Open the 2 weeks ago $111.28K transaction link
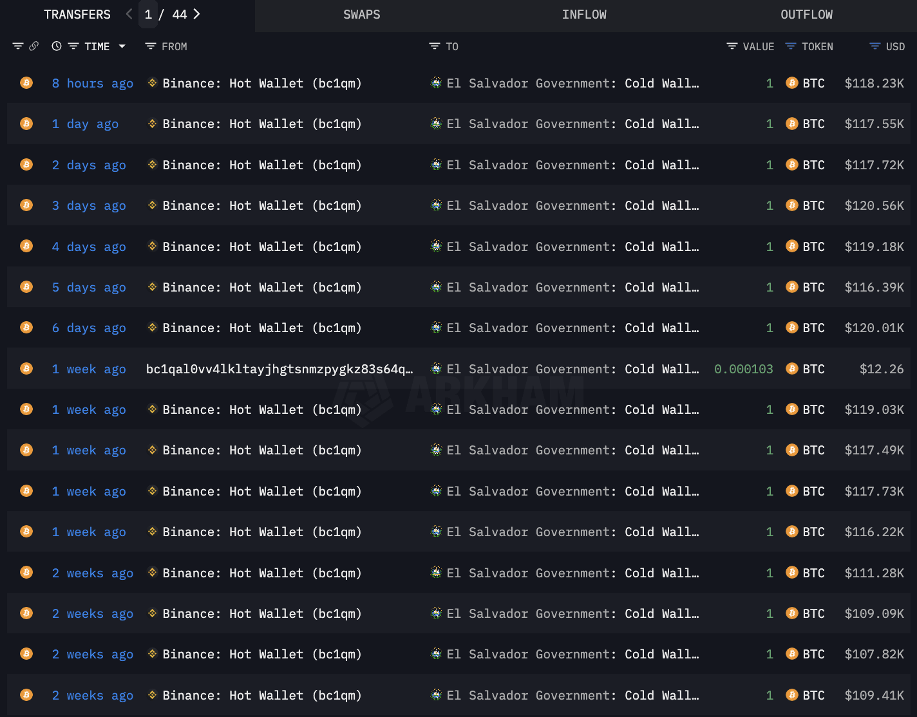Image resolution: width=917 pixels, height=717 pixels. 93,573
